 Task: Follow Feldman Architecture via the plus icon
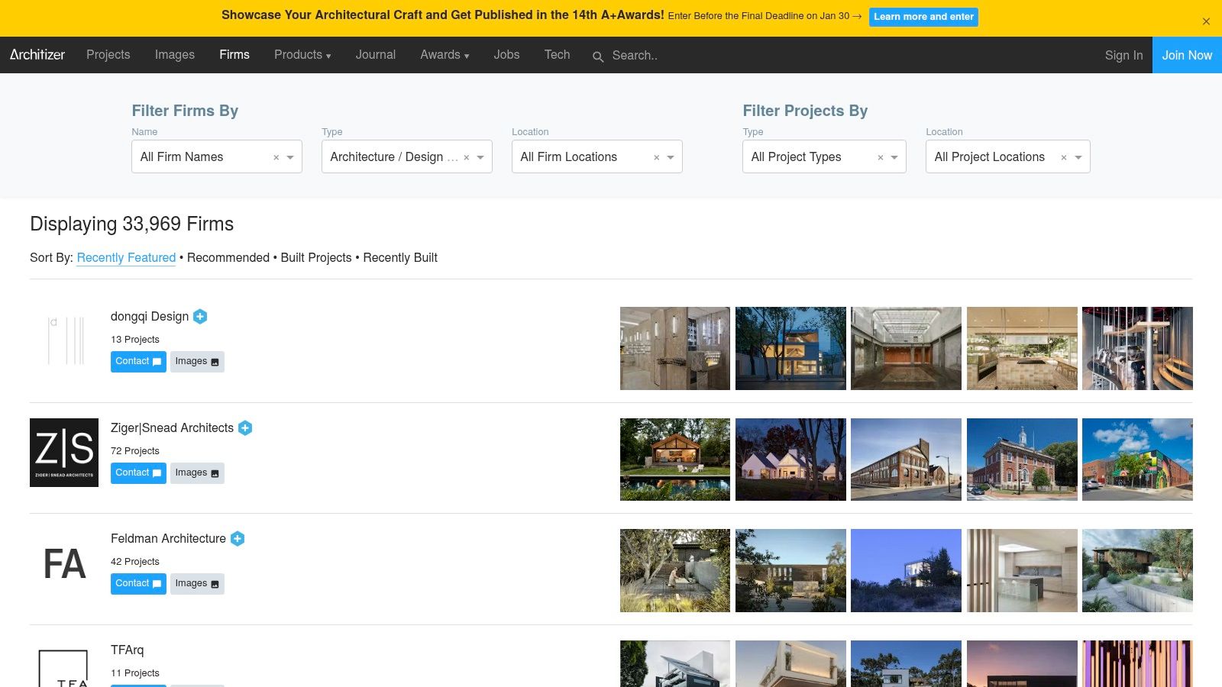238,539
